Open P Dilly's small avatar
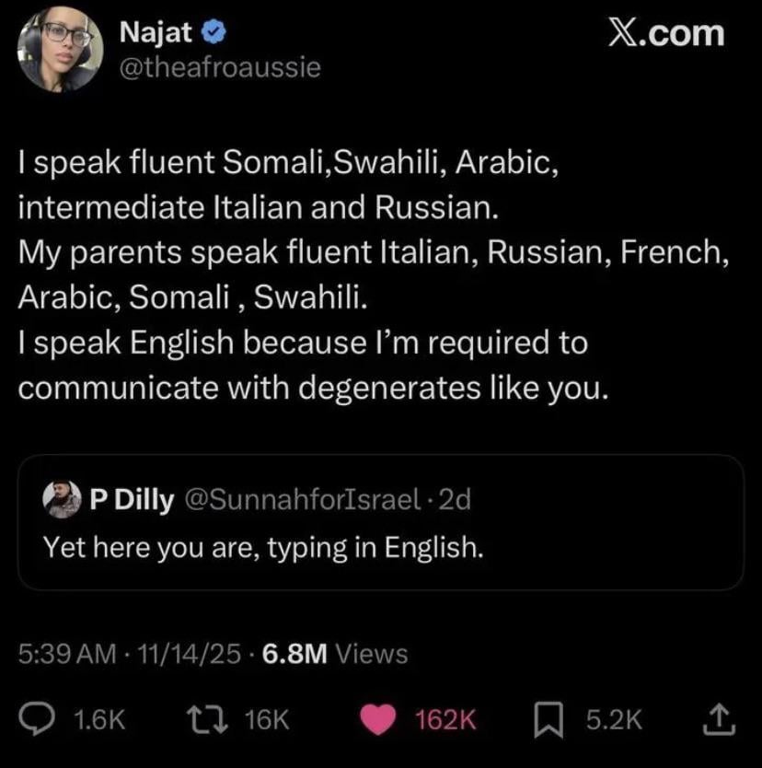The image size is (762, 768). pyautogui.click(x=63, y=499)
